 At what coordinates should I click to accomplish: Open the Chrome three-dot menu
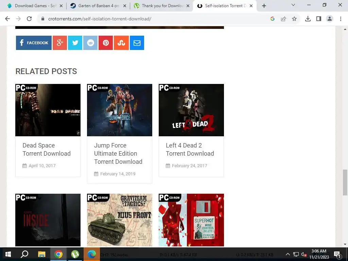341,19
